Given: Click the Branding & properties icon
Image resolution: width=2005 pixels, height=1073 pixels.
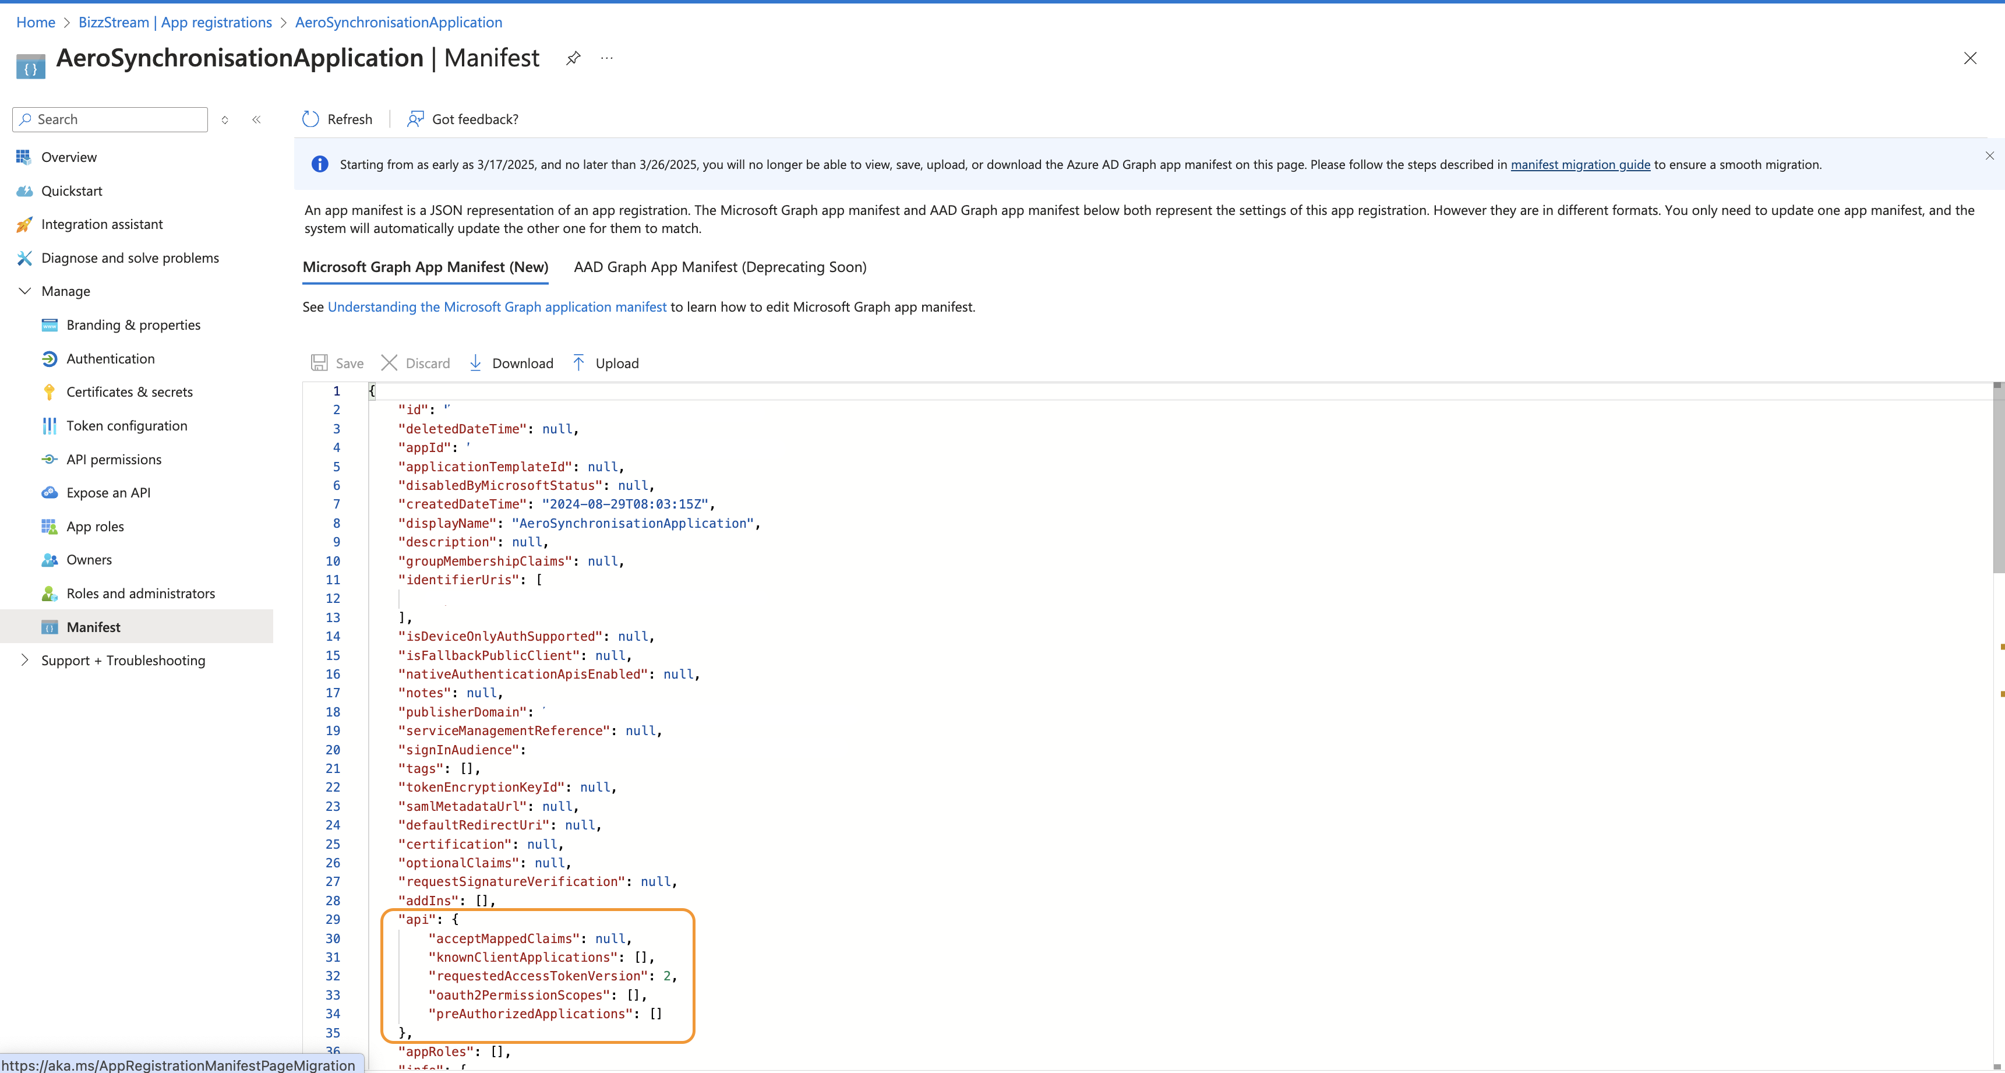Looking at the screenshot, I should 49,325.
